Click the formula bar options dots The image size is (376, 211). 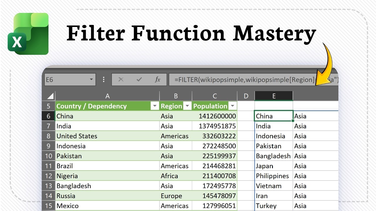pos(104,79)
